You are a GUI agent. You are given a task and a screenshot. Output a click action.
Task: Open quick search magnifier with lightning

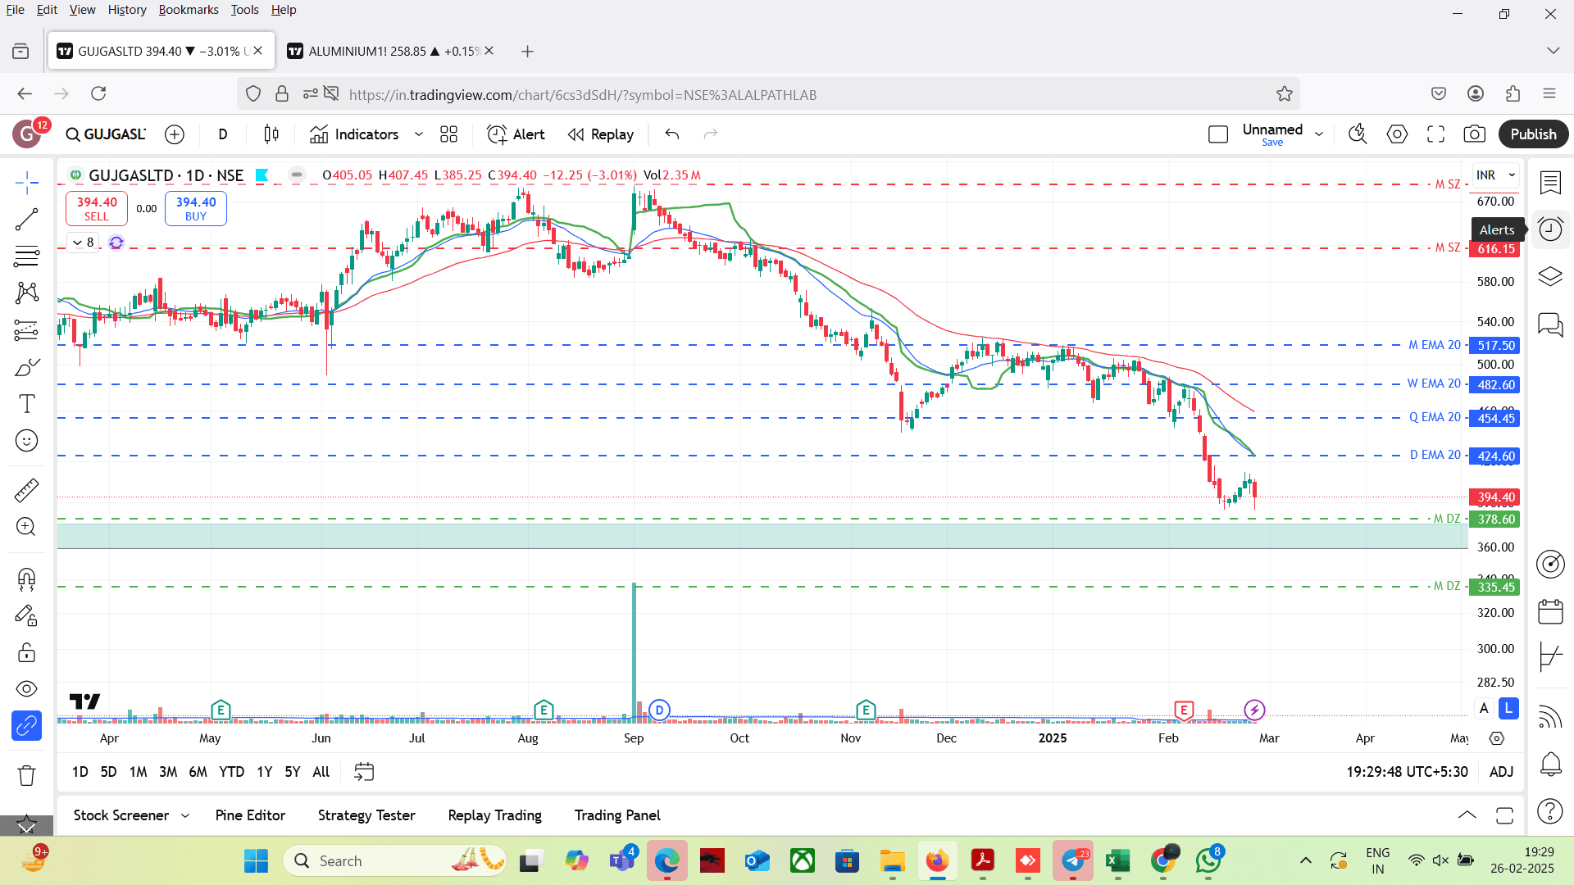pyautogui.click(x=1358, y=134)
